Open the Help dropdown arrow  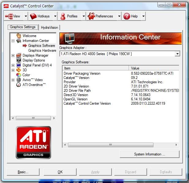(143, 16)
